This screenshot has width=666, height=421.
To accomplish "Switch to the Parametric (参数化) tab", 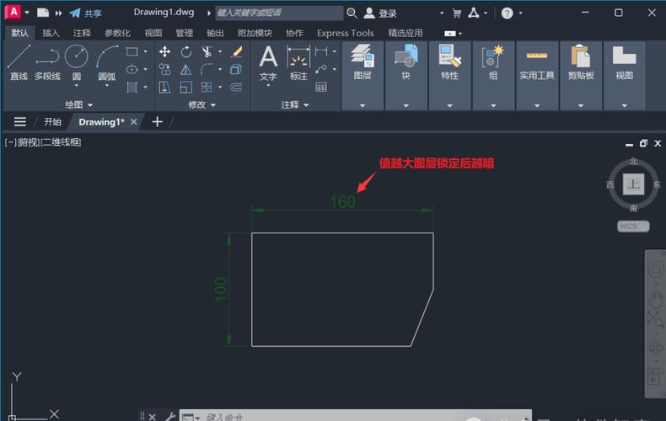I will 118,33.
